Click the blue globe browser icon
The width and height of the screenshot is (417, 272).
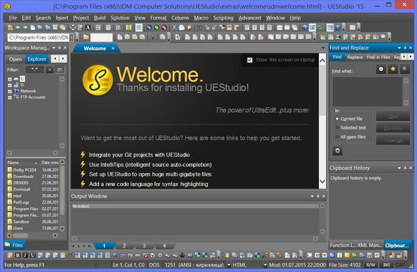coord(305,27)
